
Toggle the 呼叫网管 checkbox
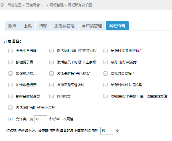(x=51, y=96)
